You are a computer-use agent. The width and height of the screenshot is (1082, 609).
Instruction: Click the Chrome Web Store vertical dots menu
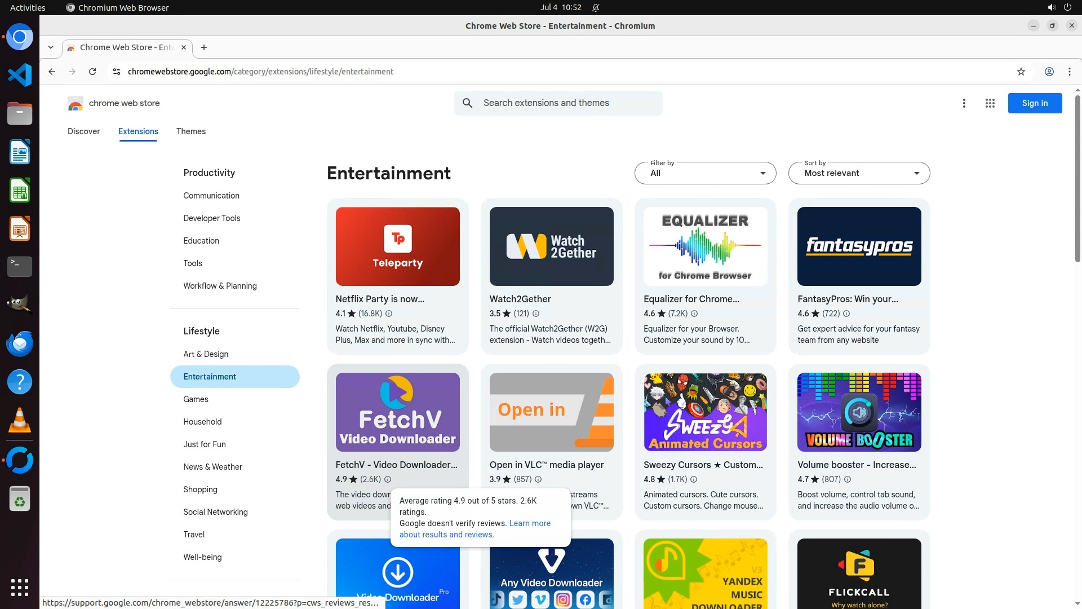pyautogui.click(x=964, y=103)
